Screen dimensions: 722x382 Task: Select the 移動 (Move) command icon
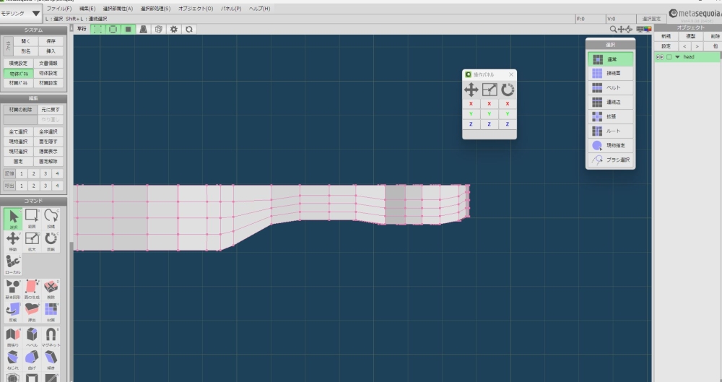point(12,240)
